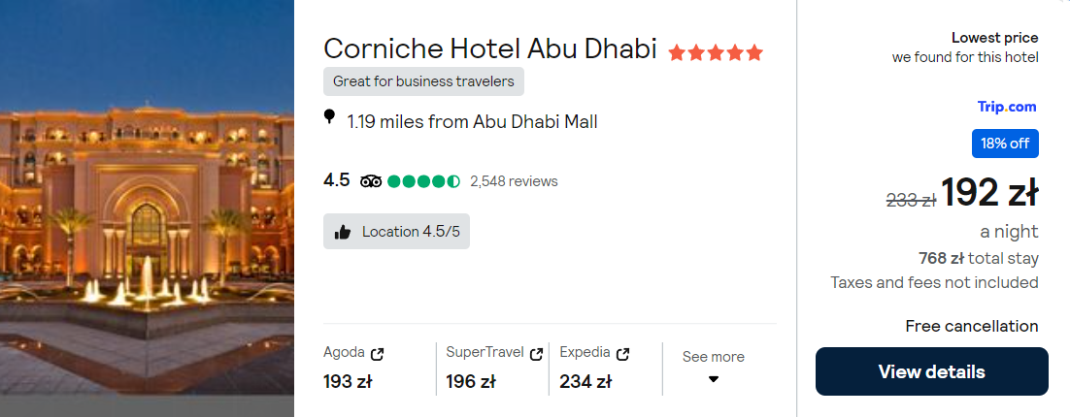
Task: Open Agoda external link icon
Action: (377, 354)
